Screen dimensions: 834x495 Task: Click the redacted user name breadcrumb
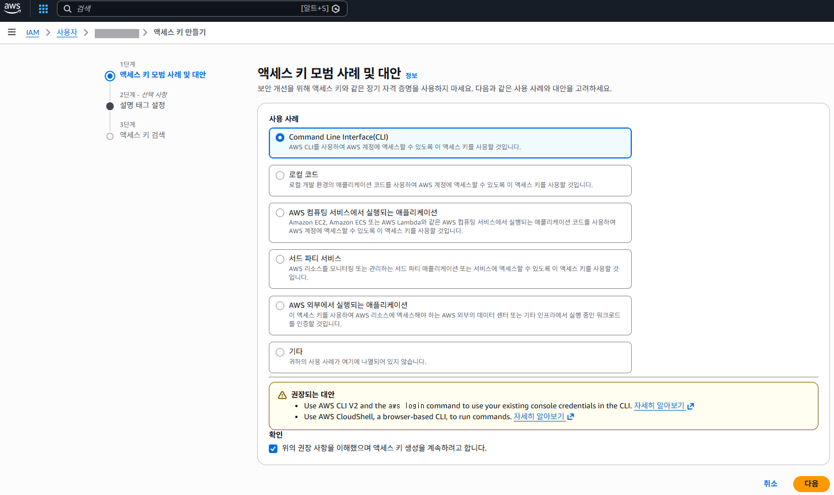117,33
